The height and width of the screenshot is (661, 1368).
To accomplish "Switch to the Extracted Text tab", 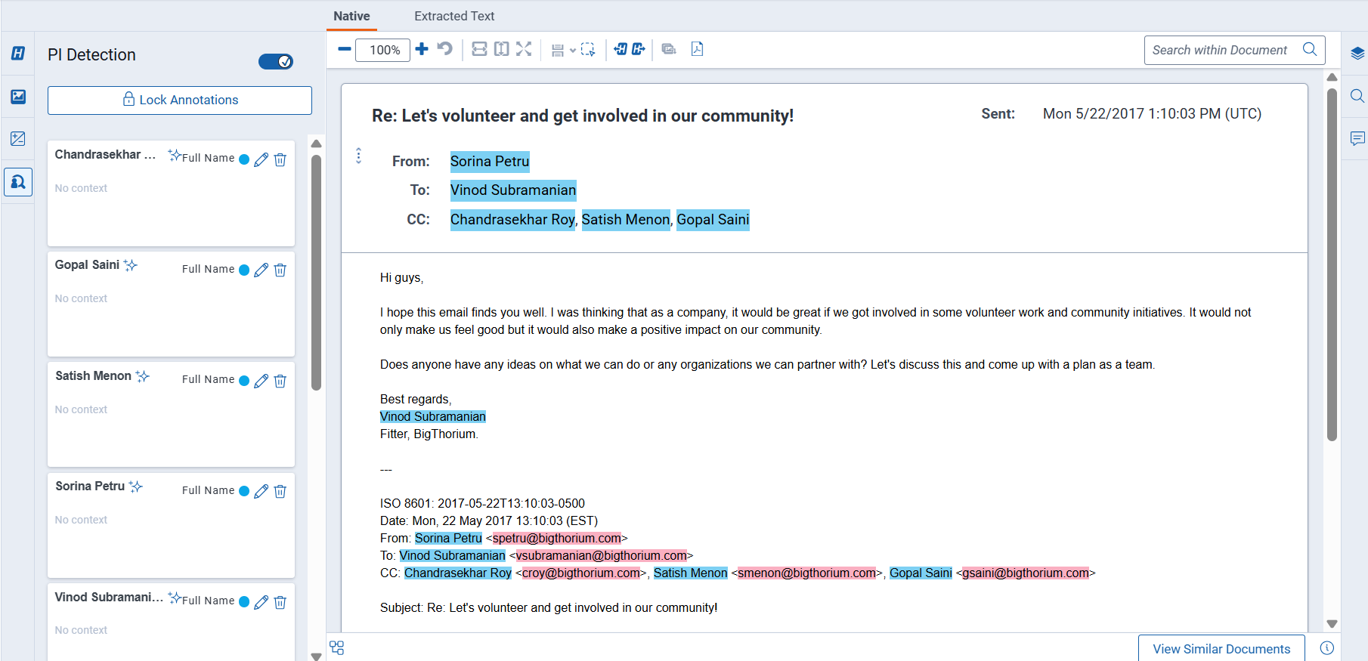I will click(454, 16).
